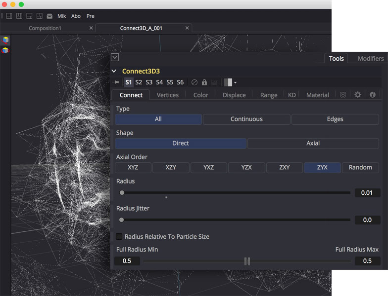Click the dimmed save settings icon

coord(214,82)
